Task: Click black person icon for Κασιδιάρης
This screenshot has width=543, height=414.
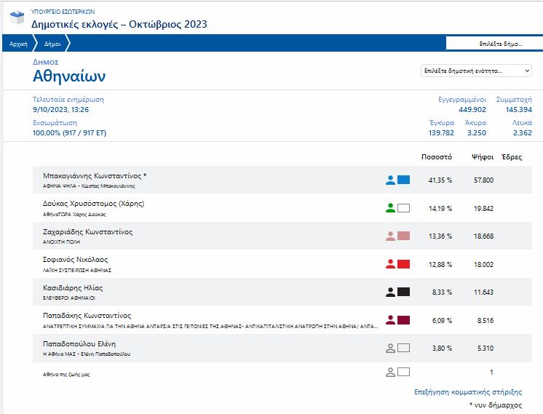Action: (x=390, y=292)
